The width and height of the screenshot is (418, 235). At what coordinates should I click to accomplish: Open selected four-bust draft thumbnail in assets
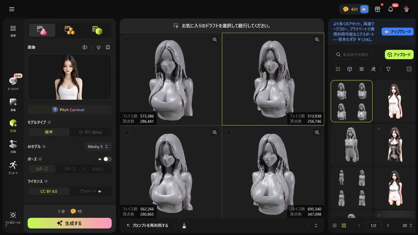[x=351, y=101]
